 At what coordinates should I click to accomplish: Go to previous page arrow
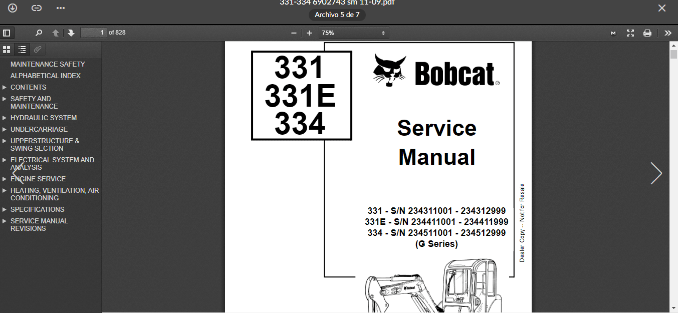tap(56, 33)
